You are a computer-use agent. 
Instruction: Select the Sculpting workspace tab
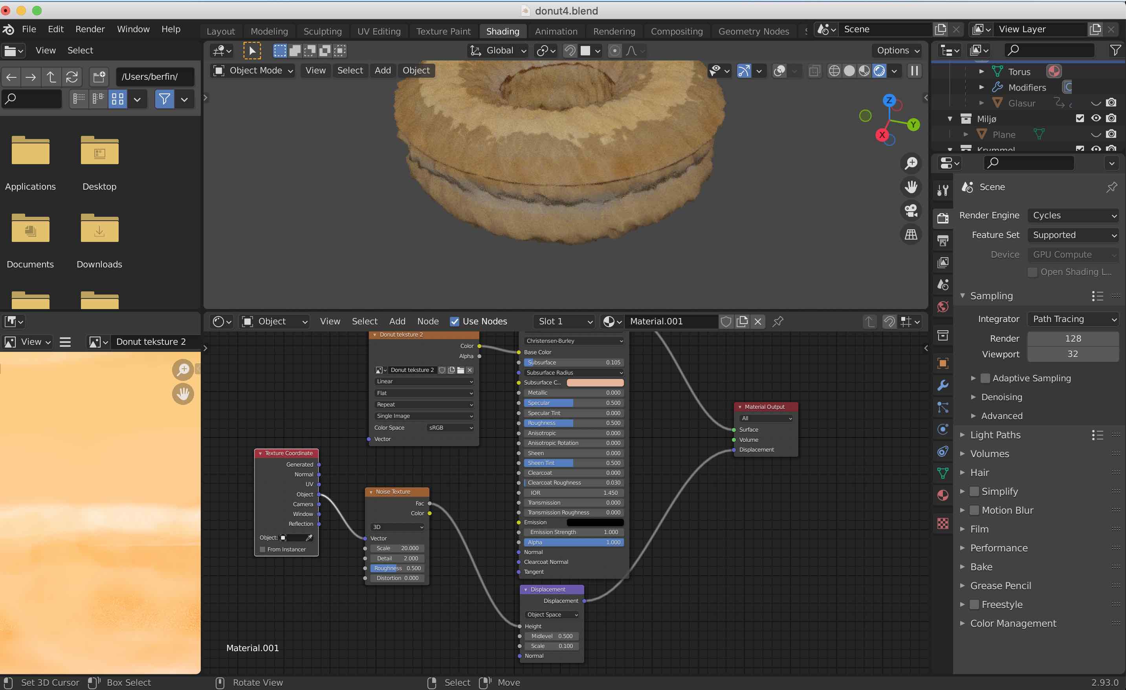coord(322,31)
